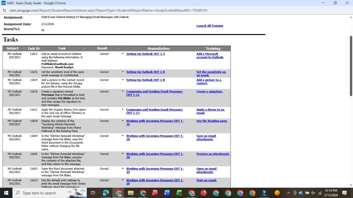Click the page's vertical scrollbar thumb
The image size is (353, 198).
(351, 66)
